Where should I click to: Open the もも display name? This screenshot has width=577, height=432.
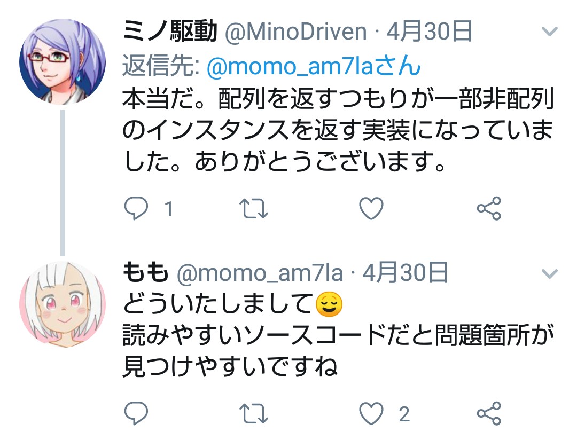[x=146, y=272]
